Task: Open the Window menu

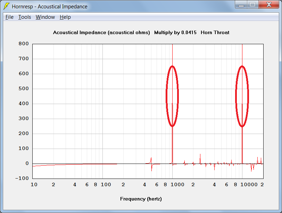Action: 45,17
